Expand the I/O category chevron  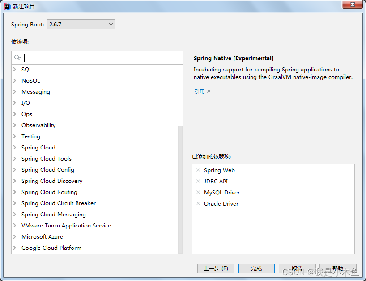15,103
